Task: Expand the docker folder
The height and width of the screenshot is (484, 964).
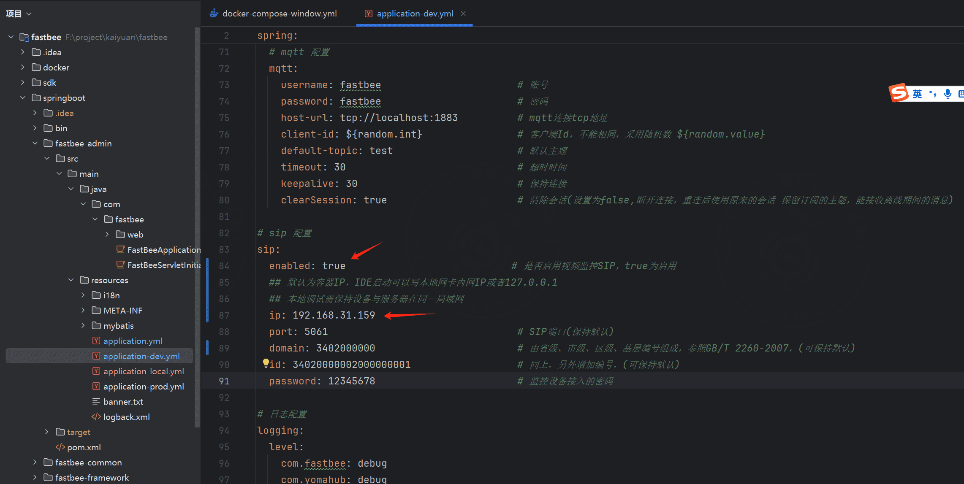Action: tap(23, 68)
